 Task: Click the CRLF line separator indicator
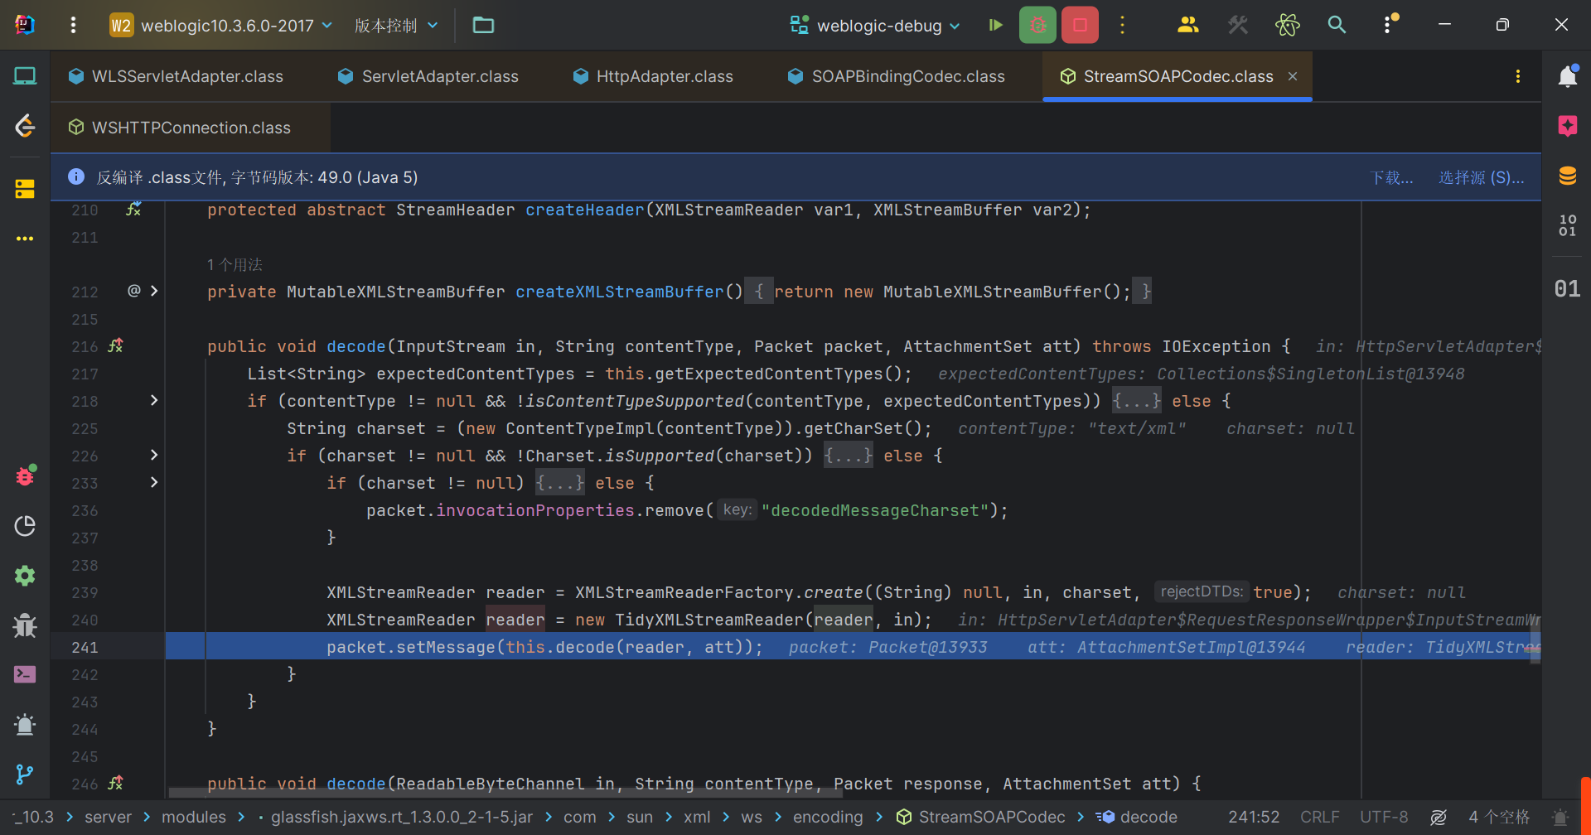[1319, 817]
